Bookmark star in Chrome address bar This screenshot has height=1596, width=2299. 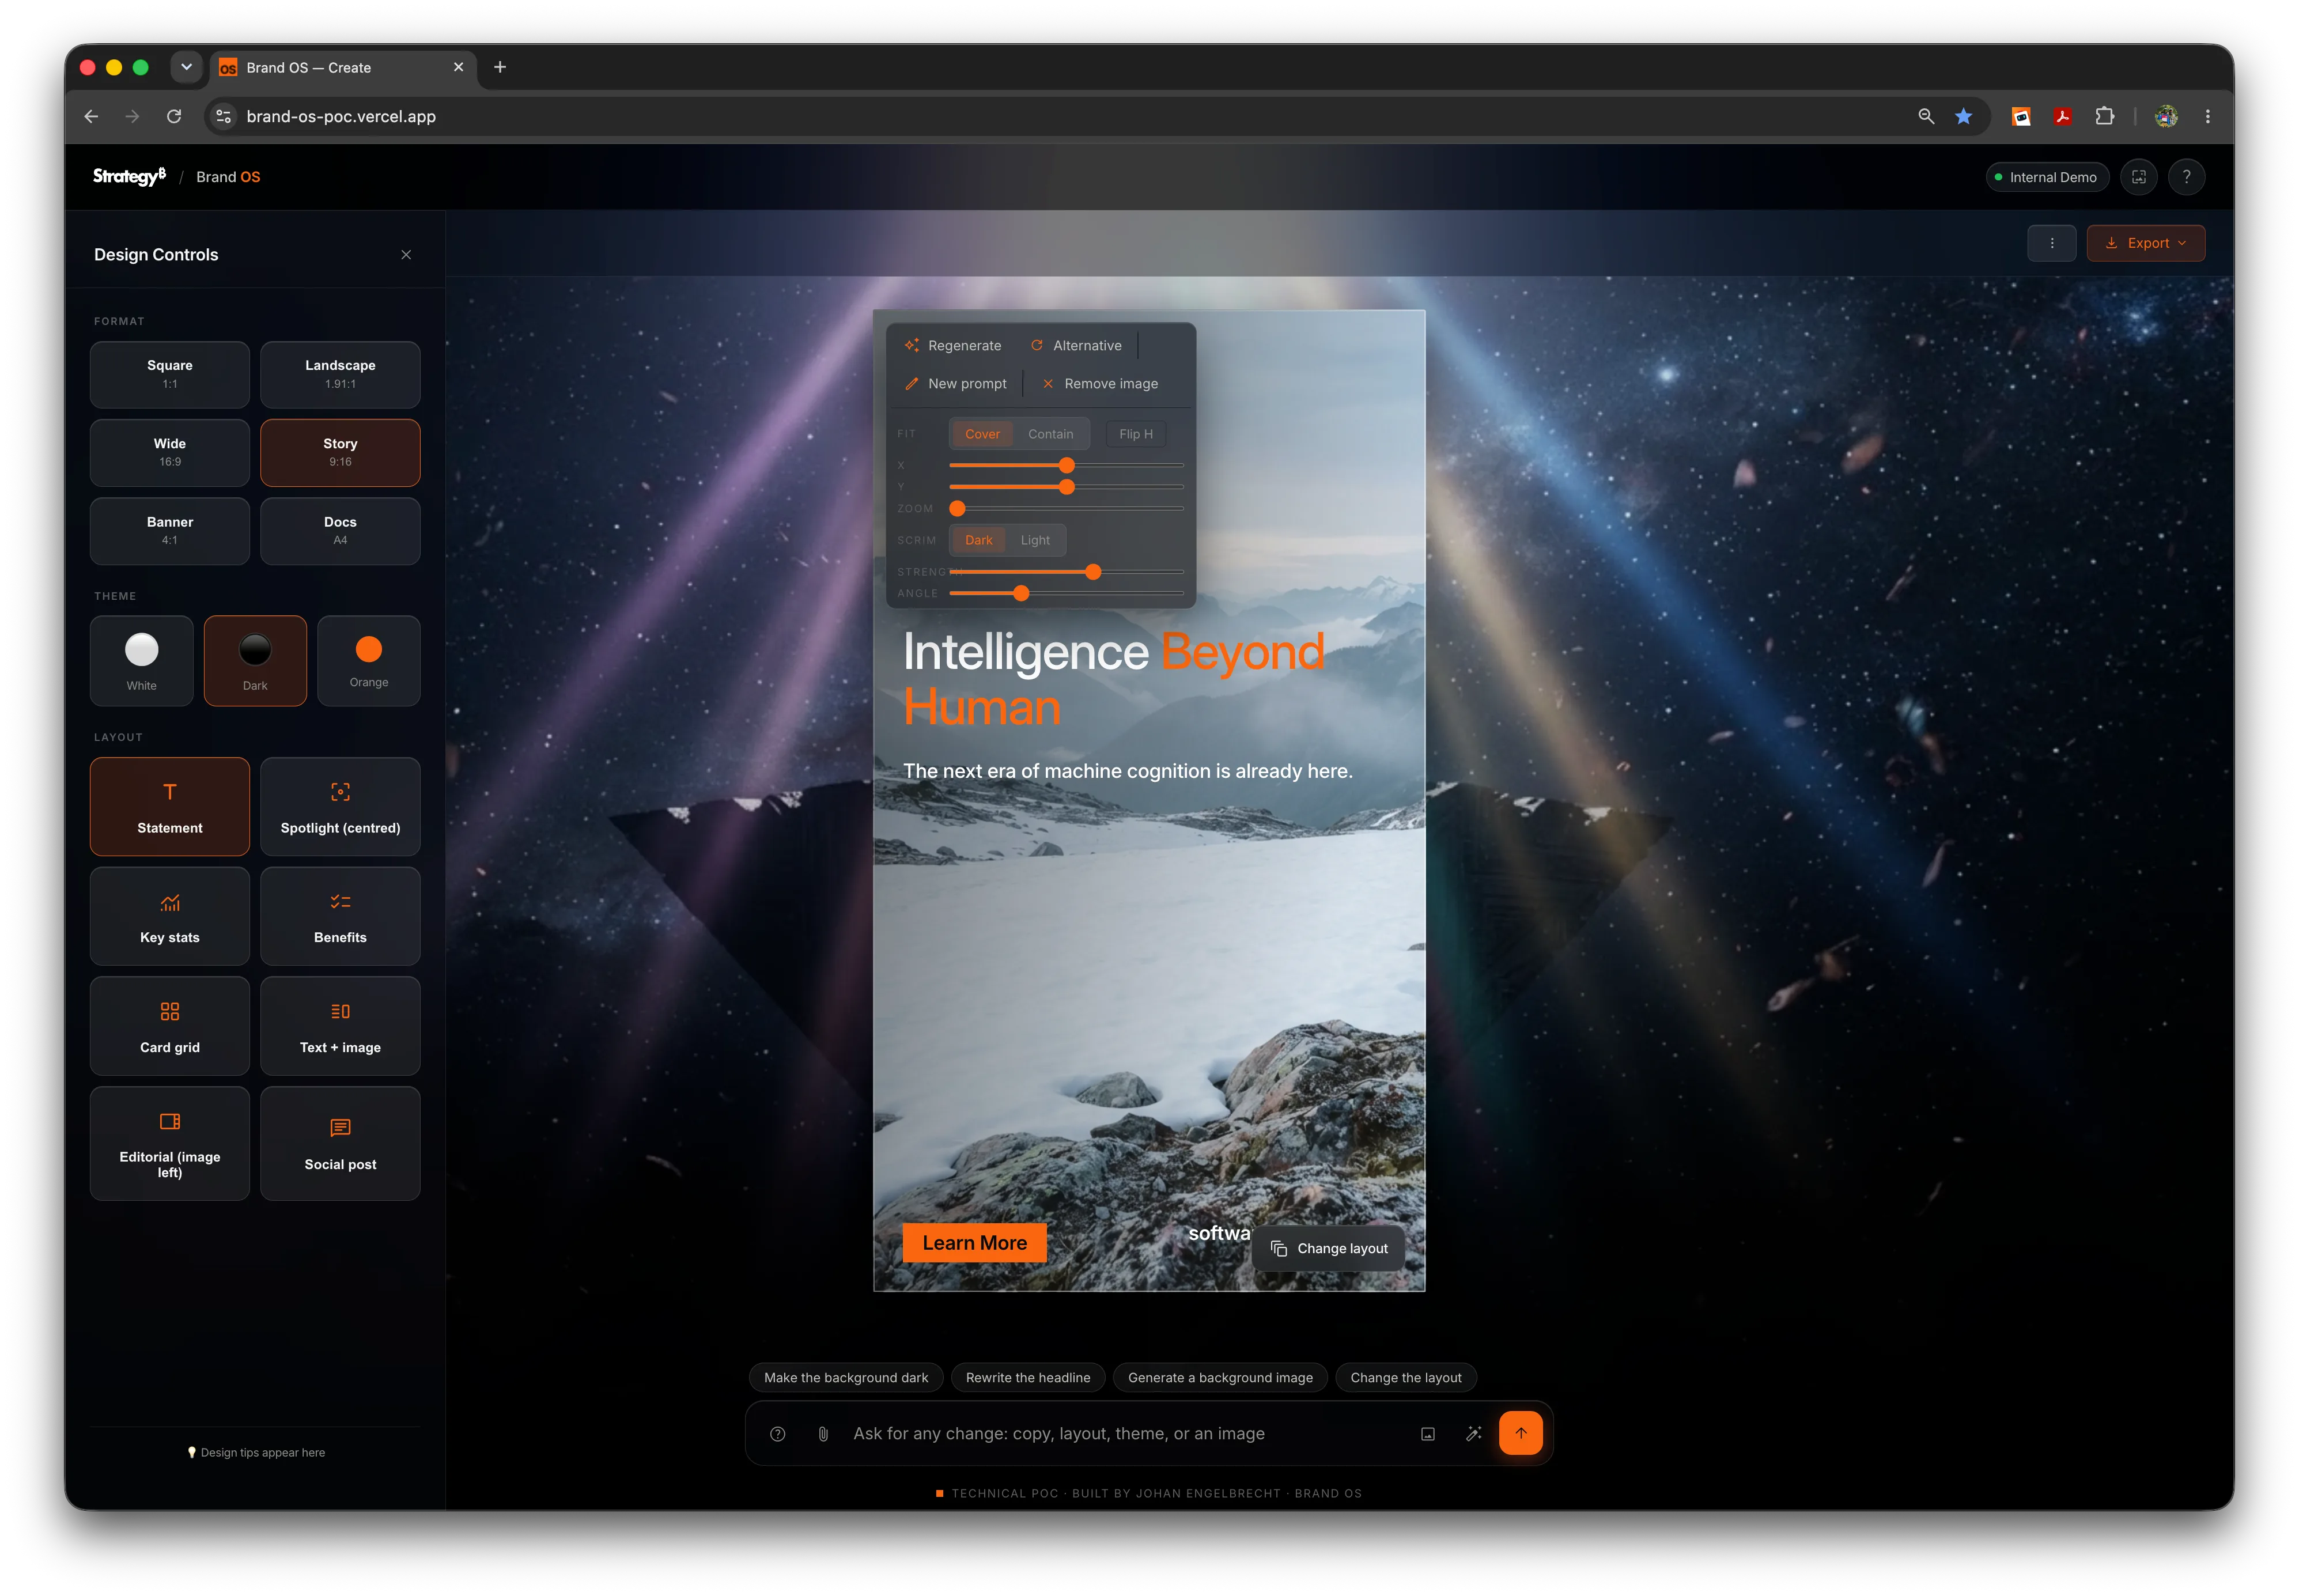click(x=1963, y=116)
